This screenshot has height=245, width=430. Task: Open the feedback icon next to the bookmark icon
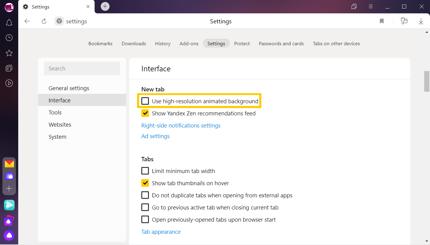coord(404,21)
